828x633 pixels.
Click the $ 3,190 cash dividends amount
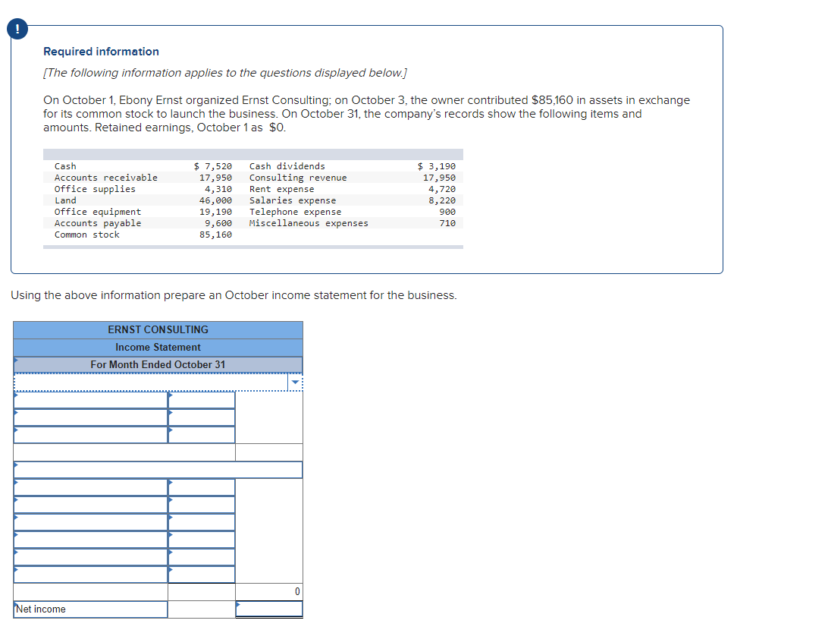437,166
